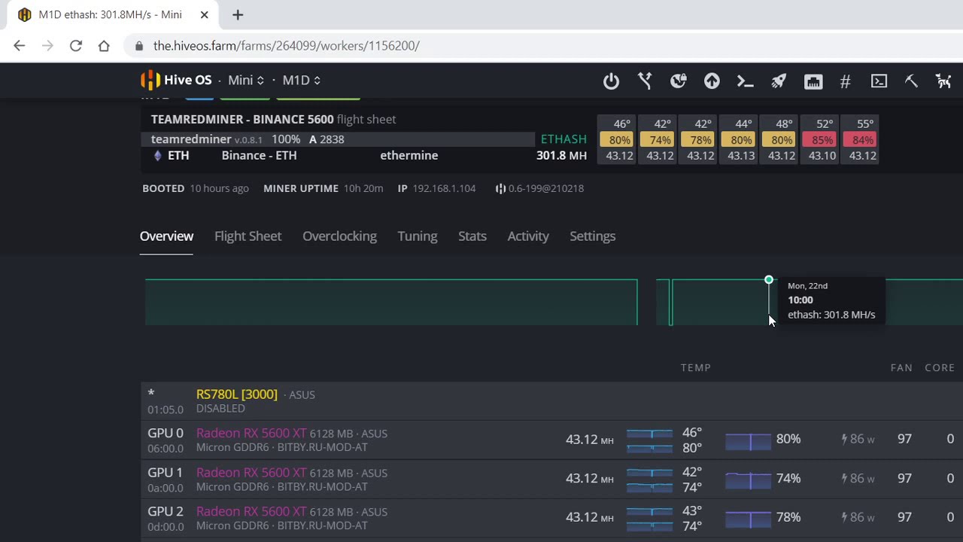Open the Tuning tab
Image resolution: width=963 pixels, height=542 pixels.
coord(417,236)
